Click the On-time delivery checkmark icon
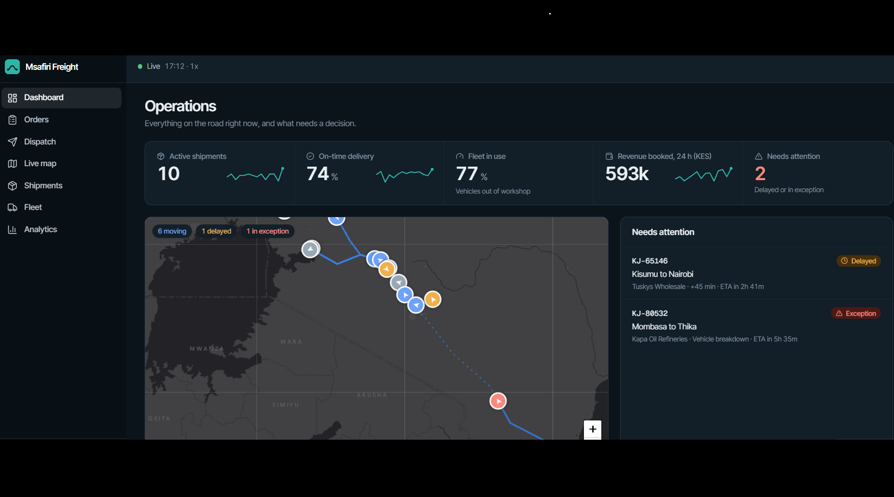 [x=310, y=157]
